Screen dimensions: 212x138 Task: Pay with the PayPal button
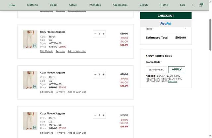coord(166,24)
